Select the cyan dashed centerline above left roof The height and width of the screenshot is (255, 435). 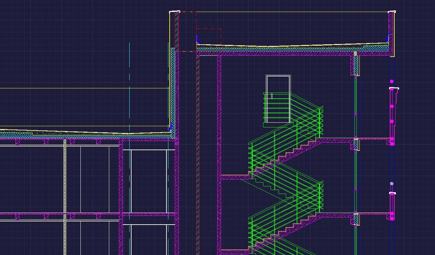(130, 81)
